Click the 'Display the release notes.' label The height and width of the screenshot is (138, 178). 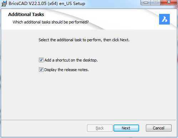click(x=66, y=70)
